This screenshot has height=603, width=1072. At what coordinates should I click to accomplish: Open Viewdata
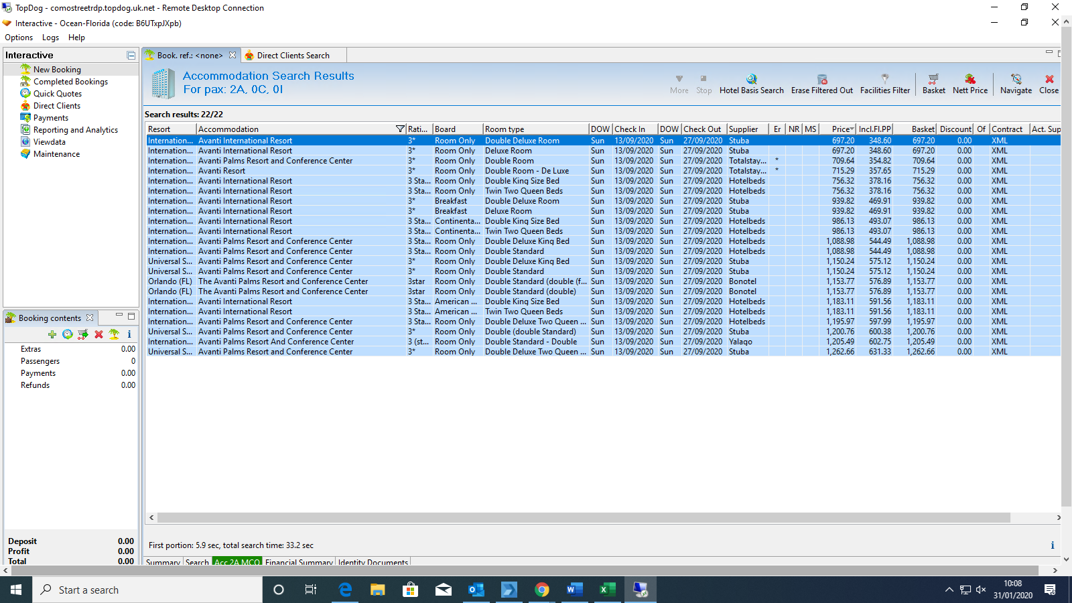click(50, 142)
